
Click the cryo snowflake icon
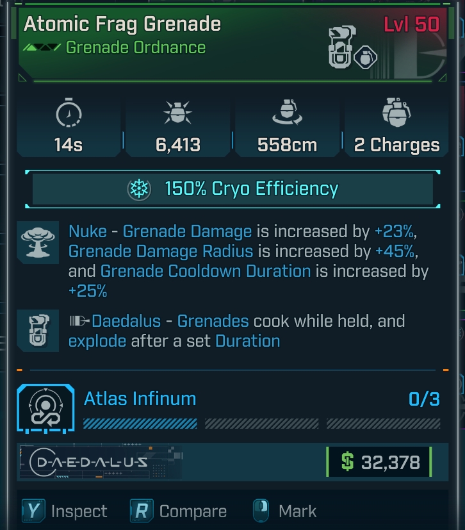[138, 189]
